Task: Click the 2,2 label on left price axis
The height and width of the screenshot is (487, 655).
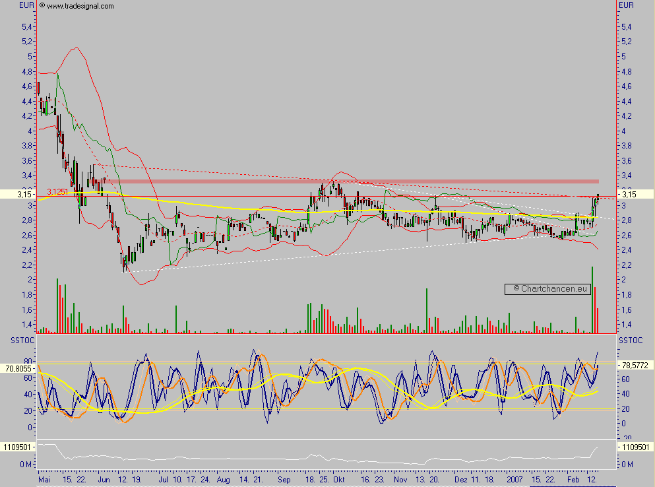Action: coord(27,265)
